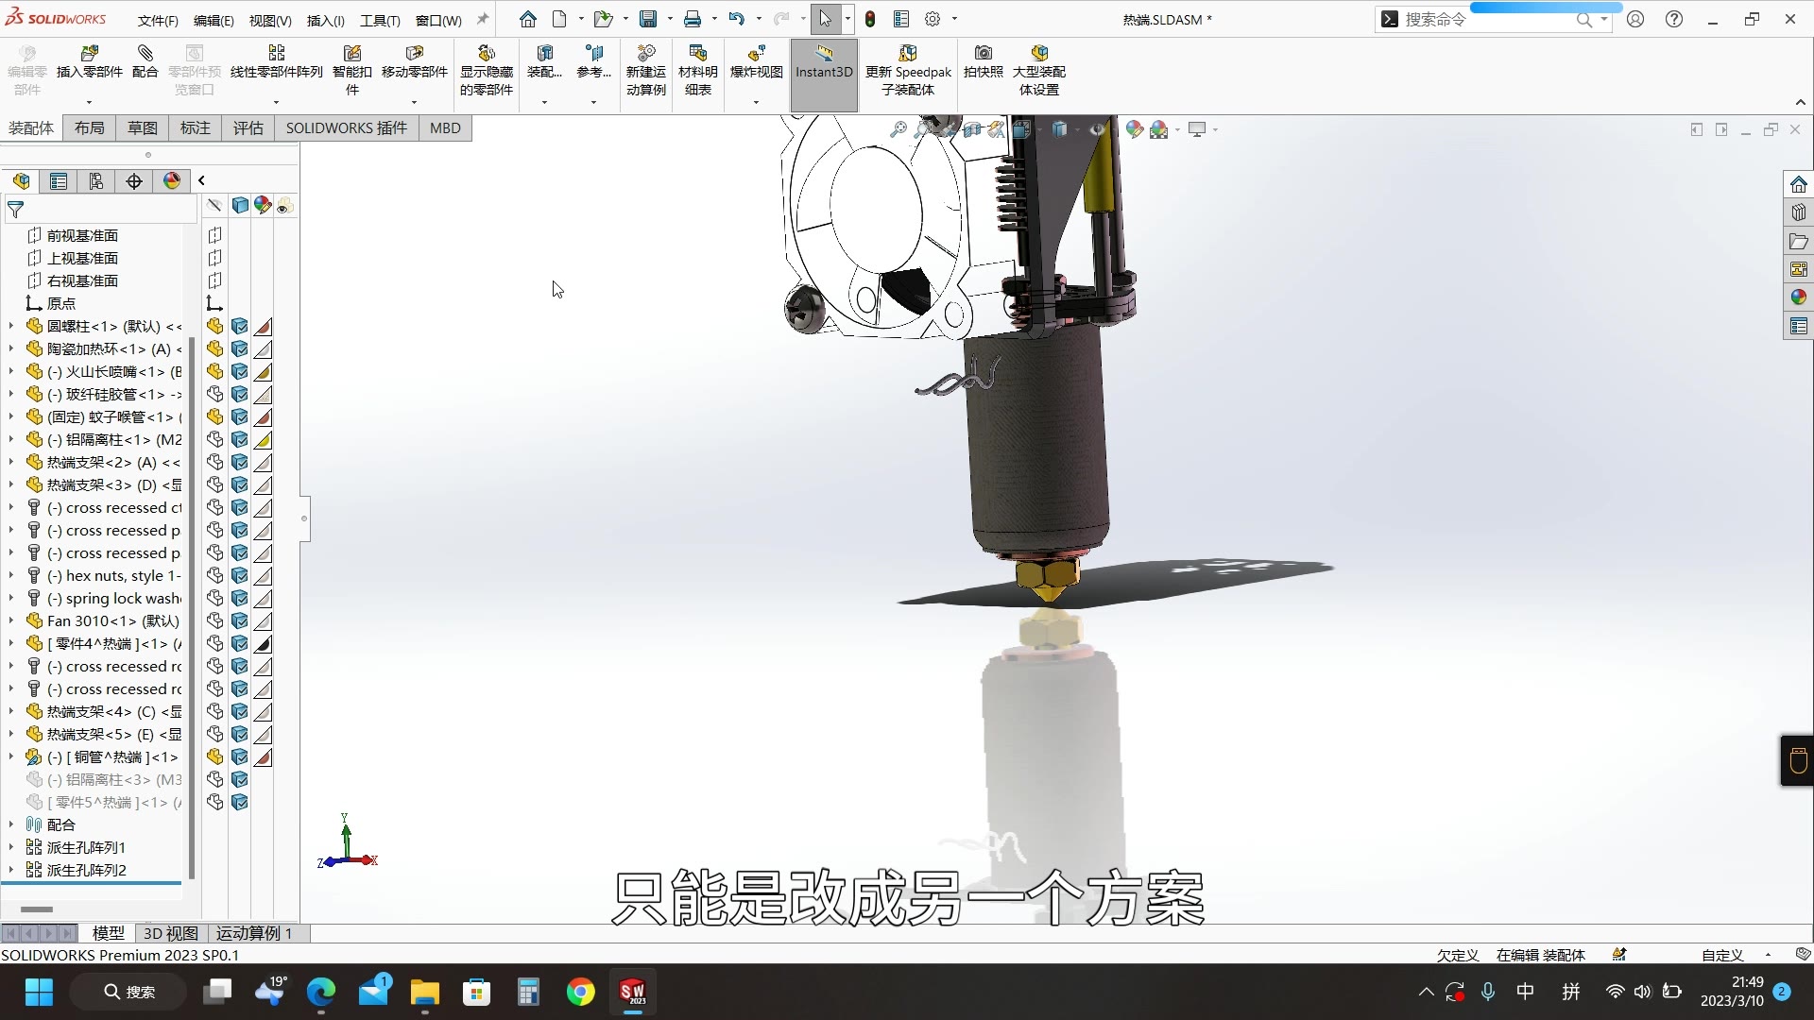The height and width of the screenshot is (1020, 1814).
Task: Take a Snapshot (拍快照)
Action: (983, 61)
